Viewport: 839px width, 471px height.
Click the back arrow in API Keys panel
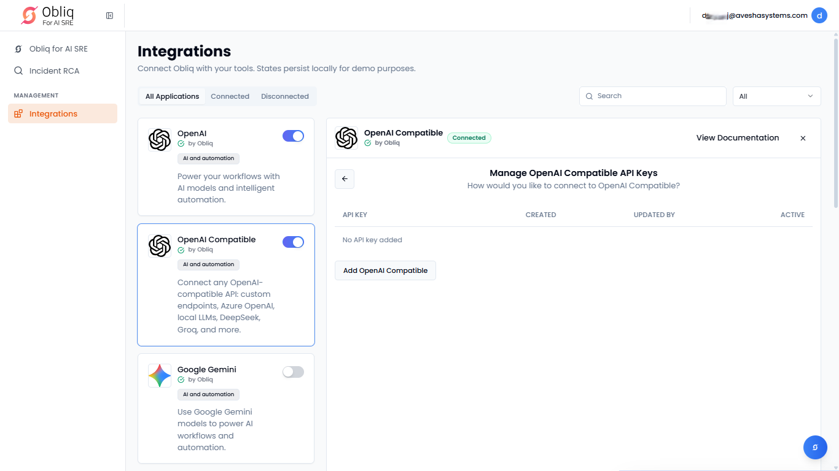pyautogui.click(x=345, y=179)
